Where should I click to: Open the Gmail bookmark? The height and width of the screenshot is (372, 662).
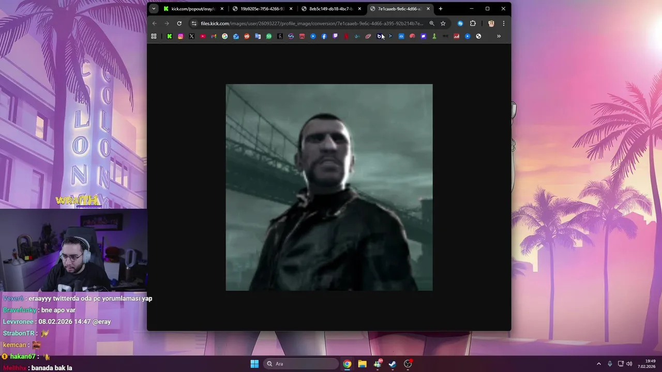[x=214, y=36]
